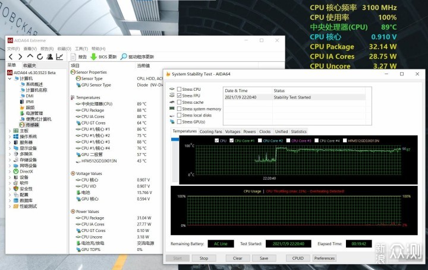Viewport: 428px width, 270px height.
Task: Enable the CPU Core #2 graph checkbox
Action: 260,141
